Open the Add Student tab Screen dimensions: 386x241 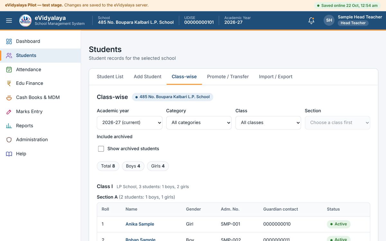[x=148, y=77]
